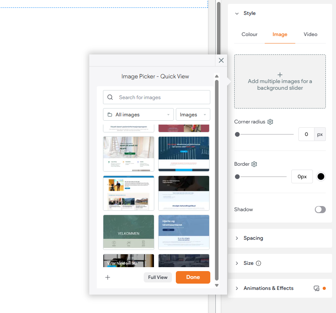Viewport: 336px width, 313px height.
Task: Toggle the Shadow switch
Action: [320, 210]
